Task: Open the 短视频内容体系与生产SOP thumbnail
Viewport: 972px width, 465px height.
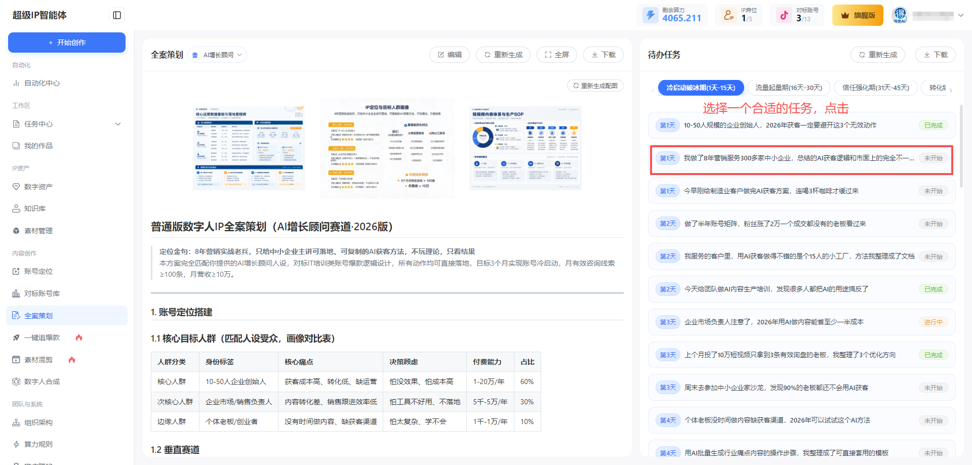Action: (x=525, y=148)
